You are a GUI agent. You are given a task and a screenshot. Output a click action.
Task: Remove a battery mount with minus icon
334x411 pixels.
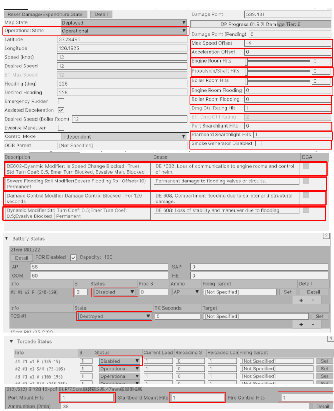pos(313,300)
